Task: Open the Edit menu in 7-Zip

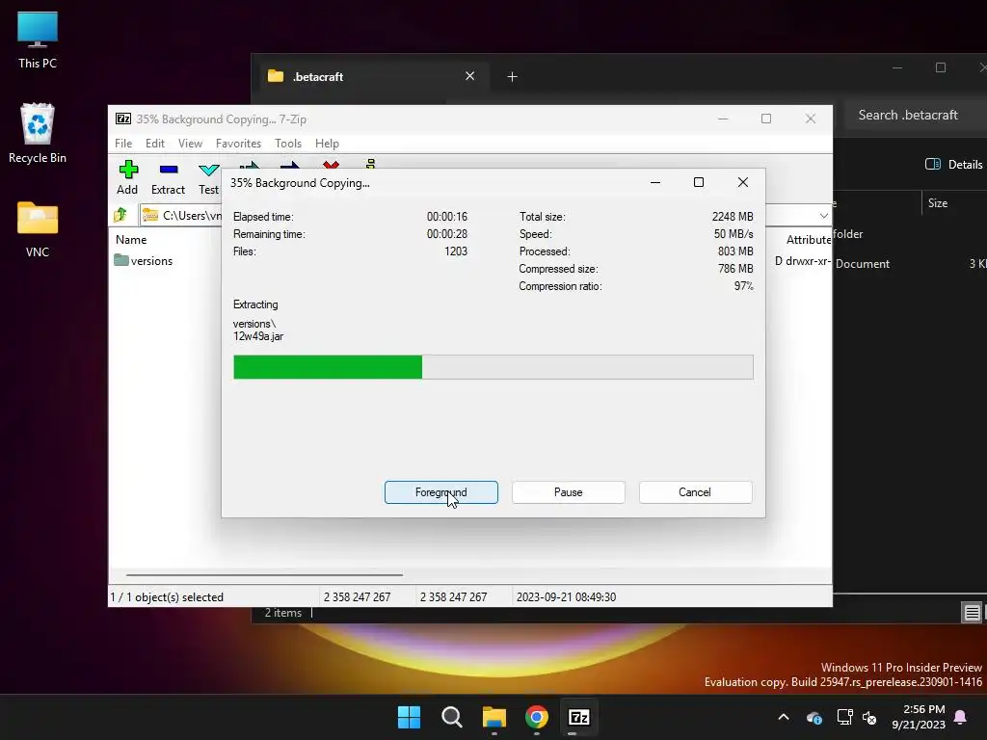Action: (x=155, y=144)
